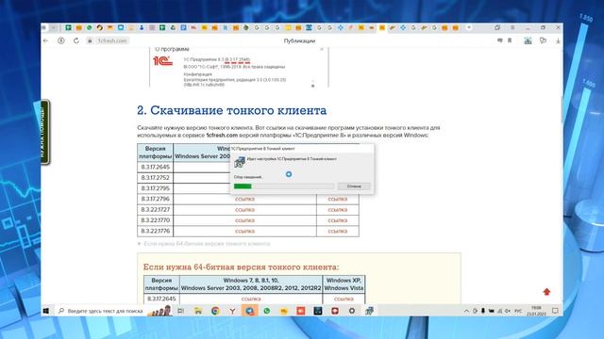604x339 pixels.
Task: Launch Google Chrome from the taskbar
Action: point(215,311)
